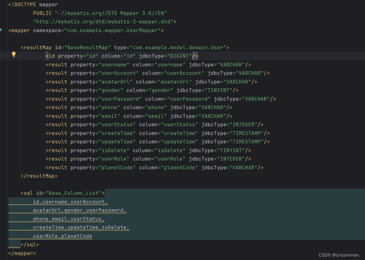365x260 pixels.
Task: Click the column "phone" value
Action: point(156,108)
